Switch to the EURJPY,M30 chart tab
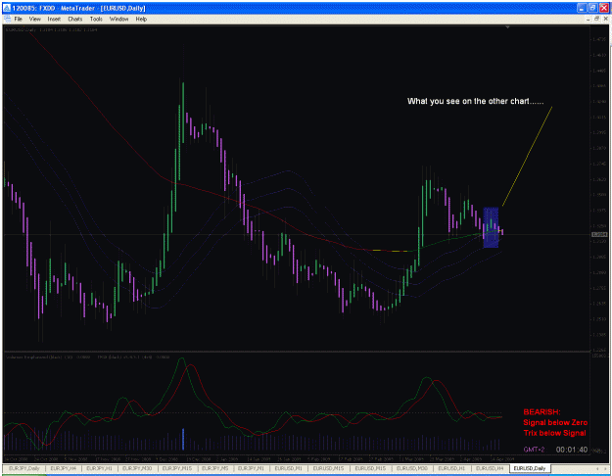The image size is (612, 476). pyautogui.click(x=137, y=468)
